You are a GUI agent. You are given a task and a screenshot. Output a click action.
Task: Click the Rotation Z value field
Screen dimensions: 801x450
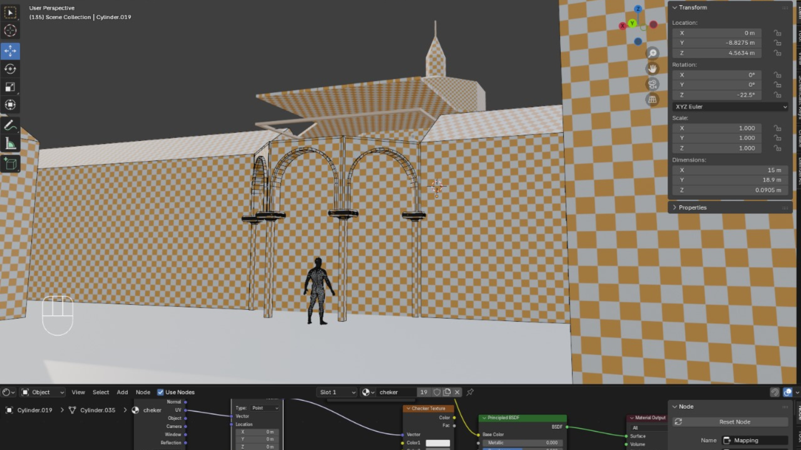click(x=718, y=95)
